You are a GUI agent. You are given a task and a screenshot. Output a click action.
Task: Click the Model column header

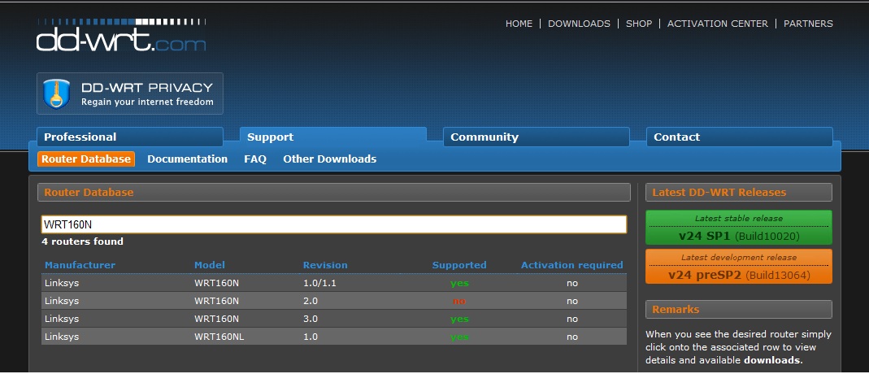point(210,265)
